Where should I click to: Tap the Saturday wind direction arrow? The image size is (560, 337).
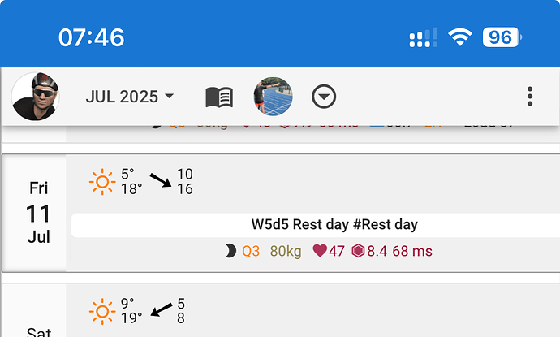[161, 310]
